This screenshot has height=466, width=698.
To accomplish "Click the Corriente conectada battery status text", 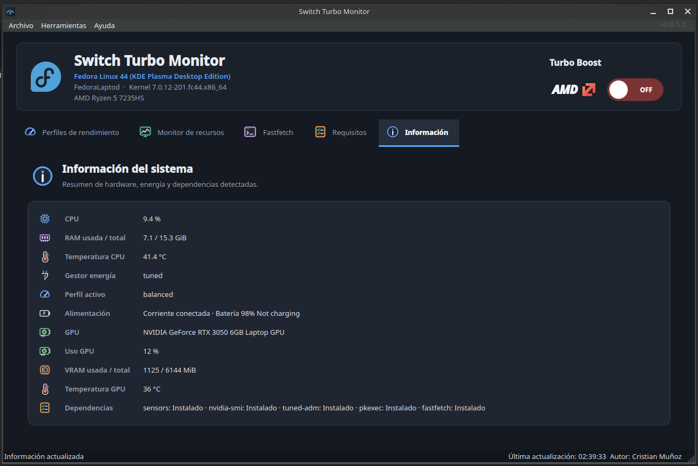I will coord(222,313).
